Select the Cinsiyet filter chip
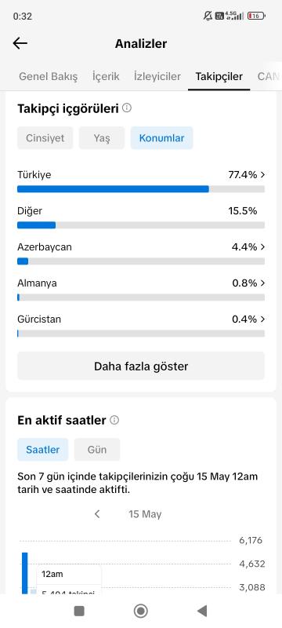 point(45,138)
